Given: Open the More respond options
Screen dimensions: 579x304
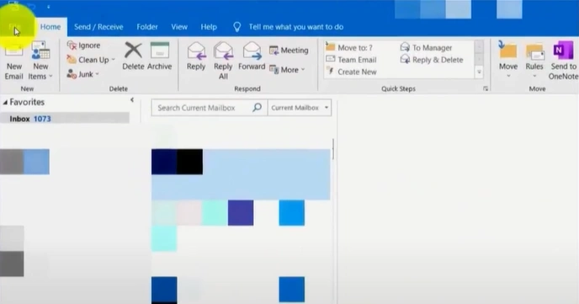Looking at the screenshot, I should click(x=287, y=69).
